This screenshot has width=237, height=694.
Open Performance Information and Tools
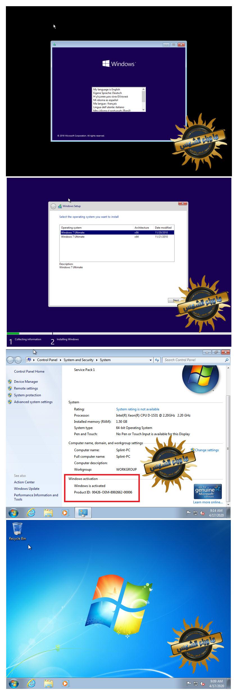coord(36,497)
